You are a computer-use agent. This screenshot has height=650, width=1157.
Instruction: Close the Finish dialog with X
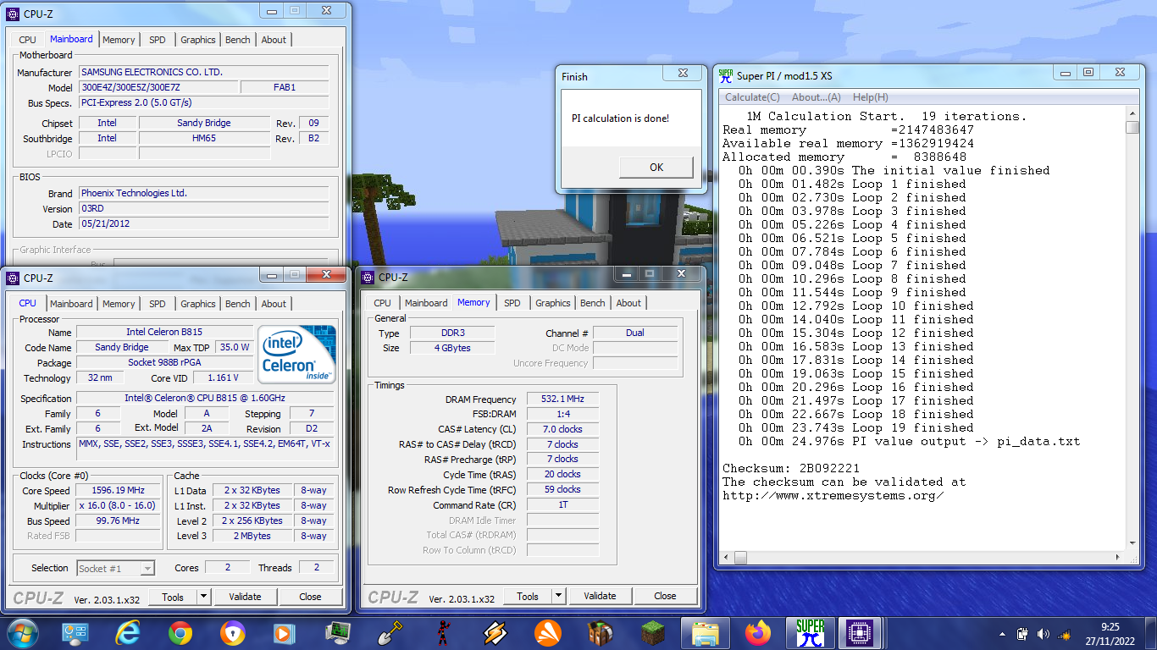(x=683, y=74)
